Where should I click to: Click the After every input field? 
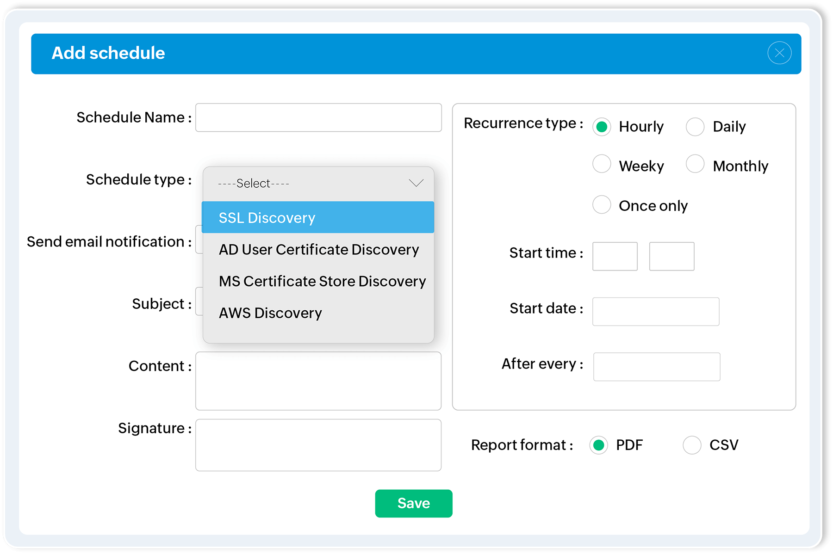point(656,367)
